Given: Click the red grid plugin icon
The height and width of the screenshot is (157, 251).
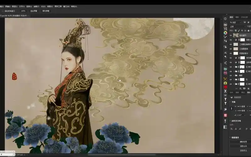Looking at the screenshot, I should (225, 115).
